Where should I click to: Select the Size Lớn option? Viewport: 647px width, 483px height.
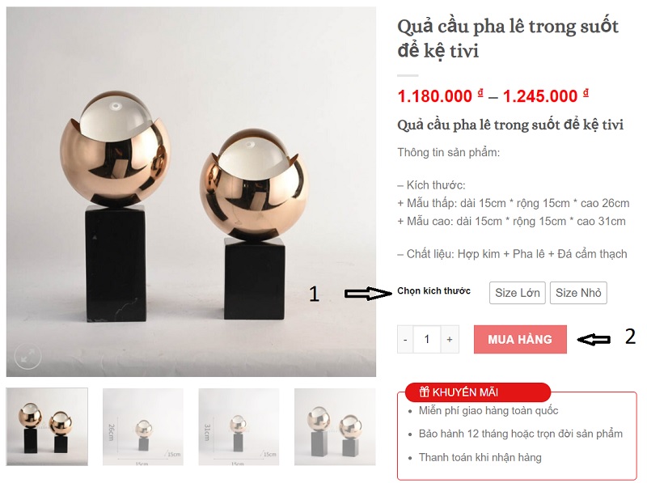pos(518,293)
